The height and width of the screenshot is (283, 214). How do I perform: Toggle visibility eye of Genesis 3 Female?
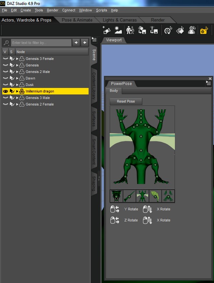(x=5, y=59)
